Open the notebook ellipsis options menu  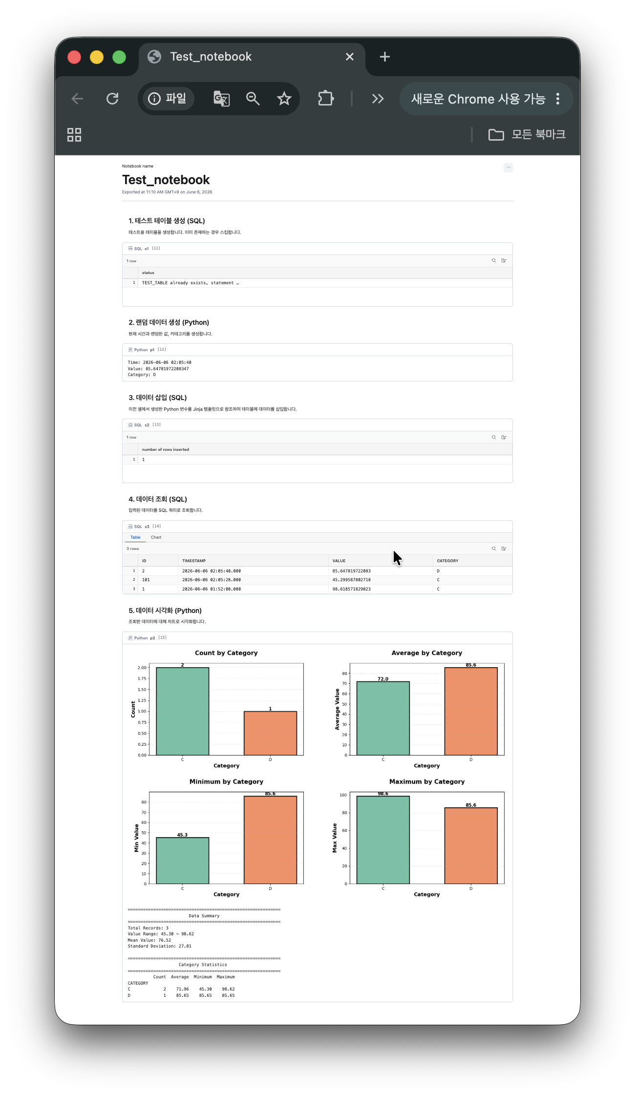(x=508, y=168)
